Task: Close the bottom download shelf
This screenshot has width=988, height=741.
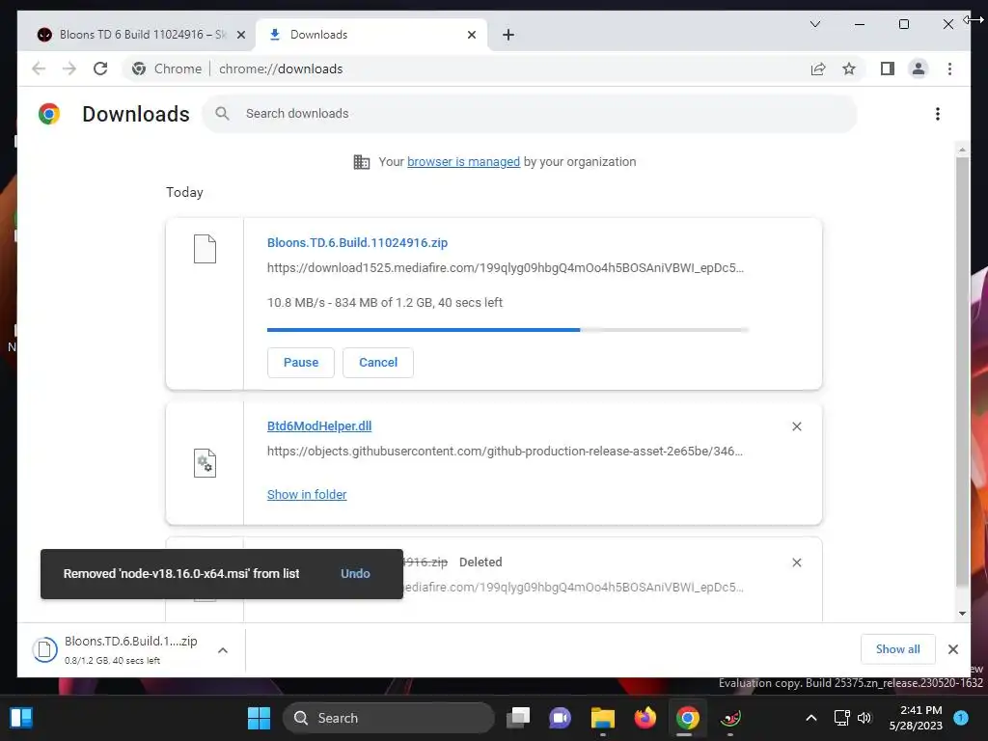Action: (952, 649)
